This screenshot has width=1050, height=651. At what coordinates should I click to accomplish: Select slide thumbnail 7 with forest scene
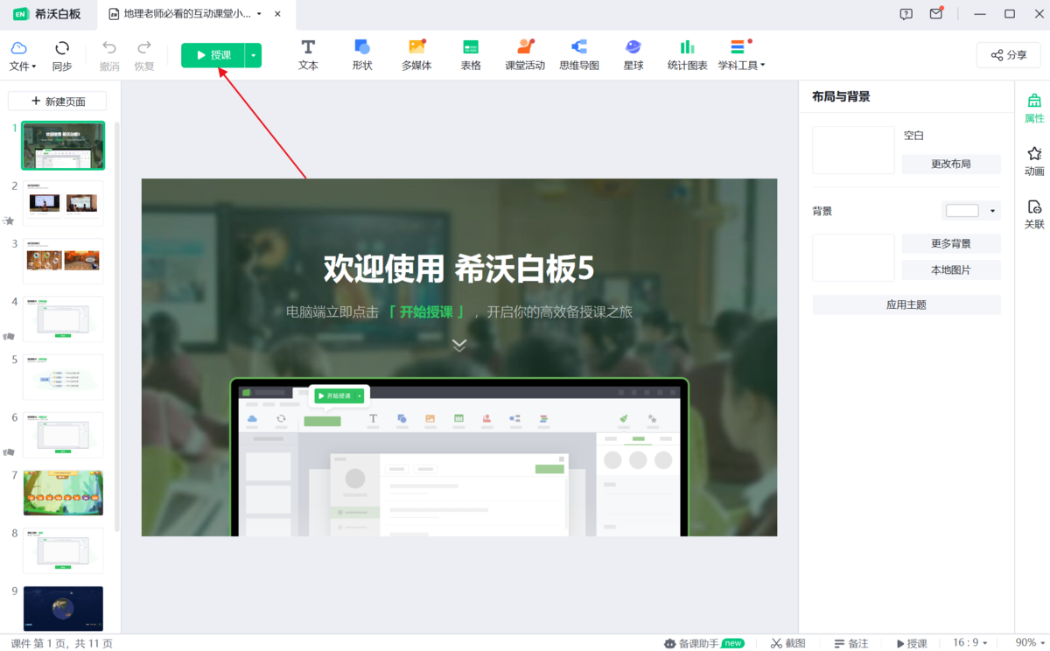point(63,493)
